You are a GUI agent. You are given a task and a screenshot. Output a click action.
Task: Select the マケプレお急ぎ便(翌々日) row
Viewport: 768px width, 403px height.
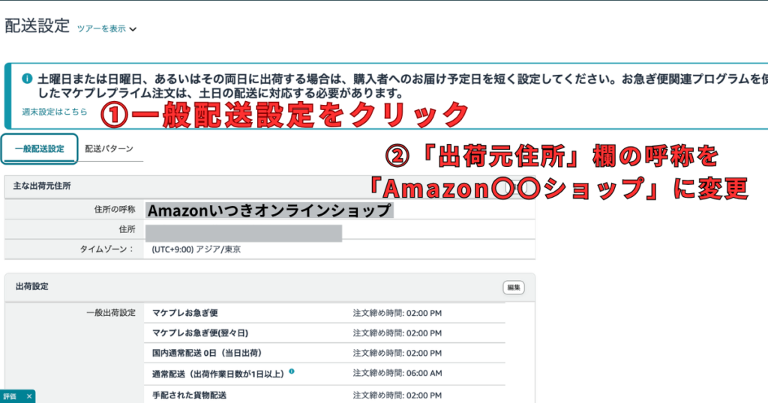tap(199, 333)
